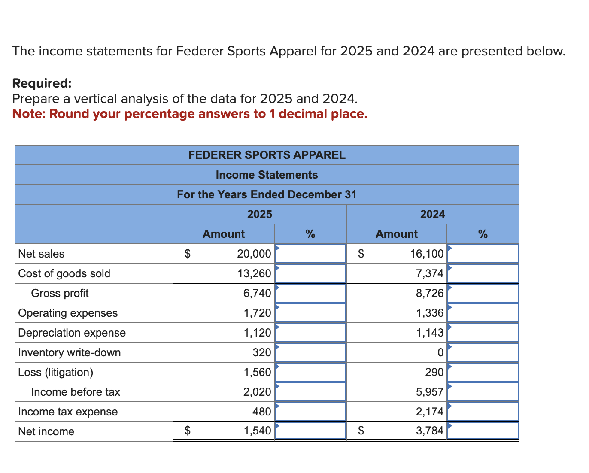Click the 2025 column header
The width and height of the screenshot is (589, 473).
pos(259,214)
